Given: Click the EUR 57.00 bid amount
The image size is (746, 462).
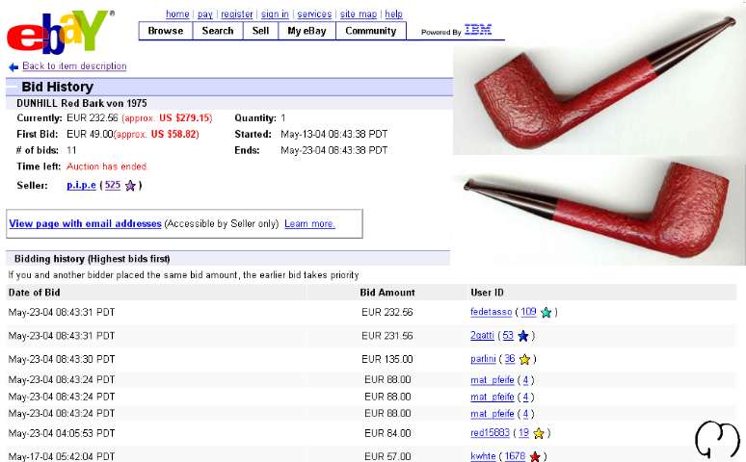Looking at the screenshot, I should pos(387,457).
